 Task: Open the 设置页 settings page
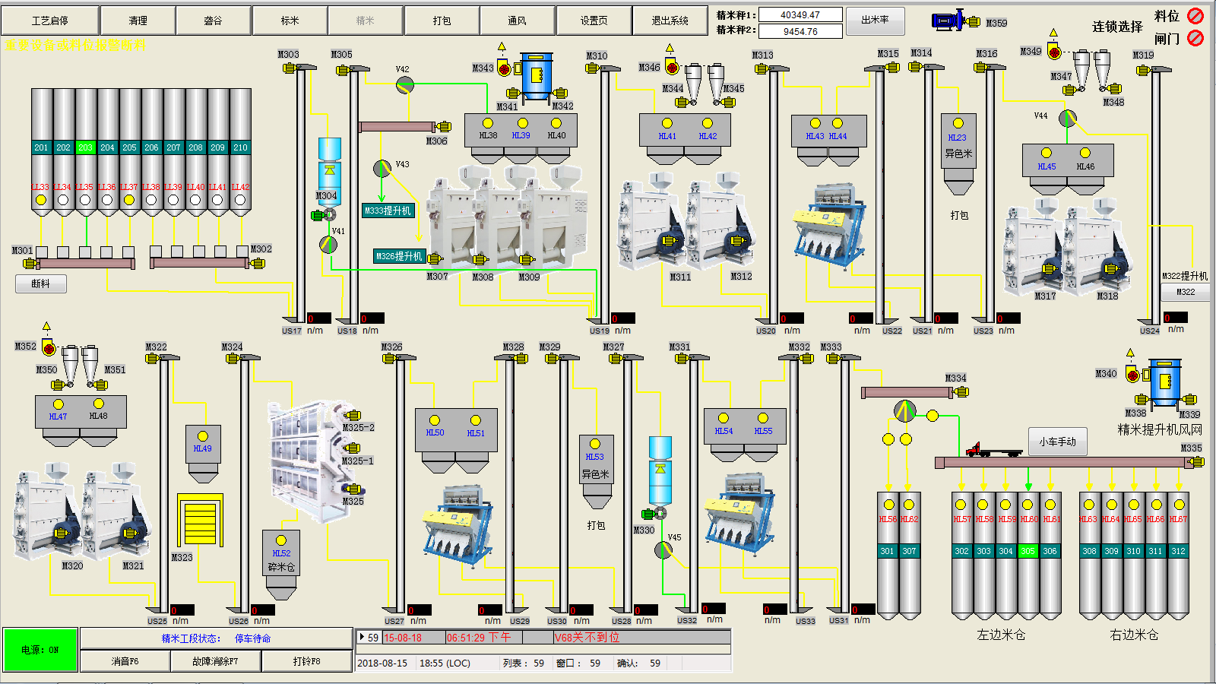[594, 21]
